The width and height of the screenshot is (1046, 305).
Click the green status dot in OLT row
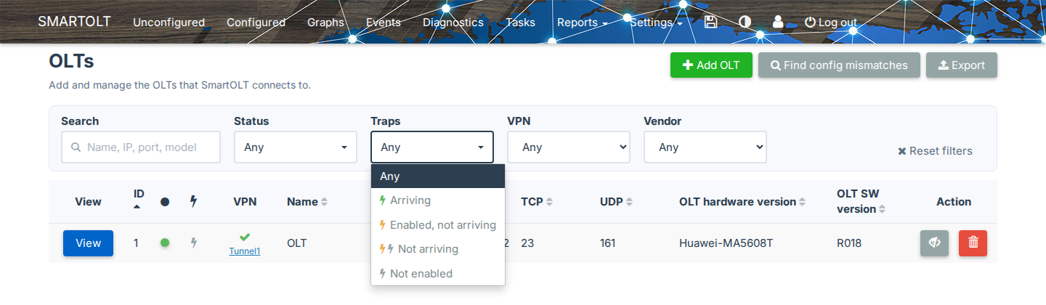pos(165,243)
